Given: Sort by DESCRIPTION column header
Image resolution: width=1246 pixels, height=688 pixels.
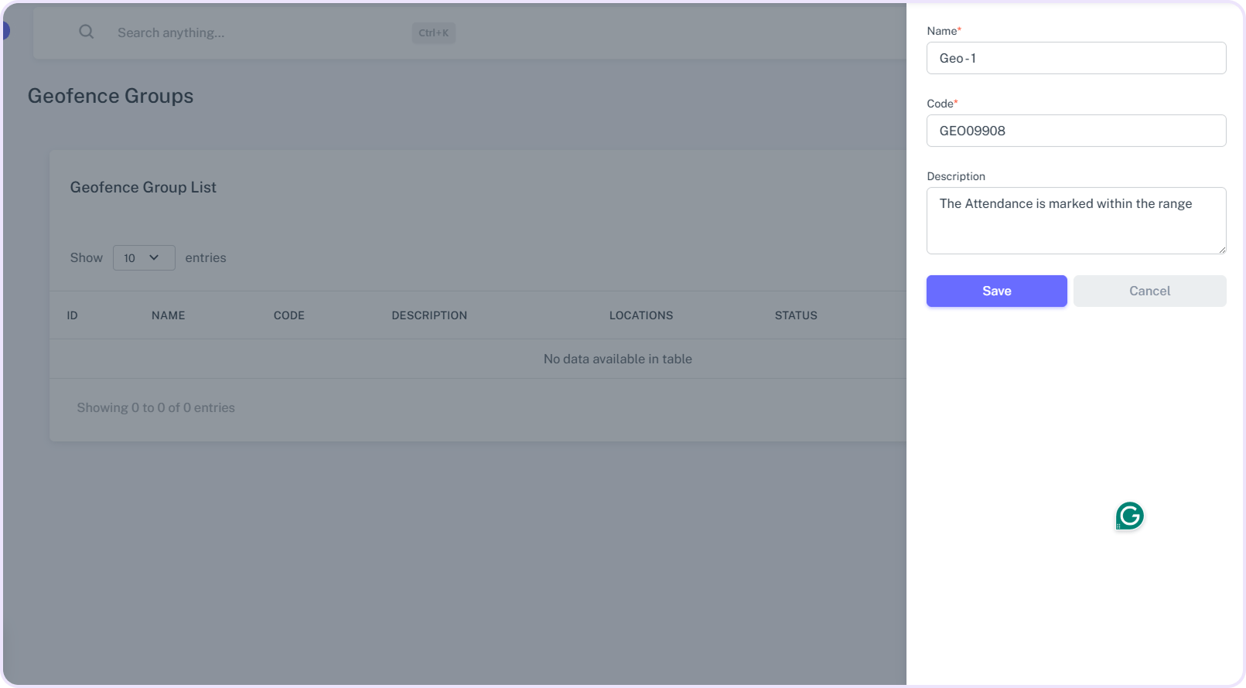Looking at the screenshot, I should pos(428,315).
